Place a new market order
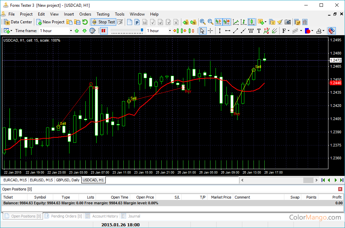 point(130,22)
